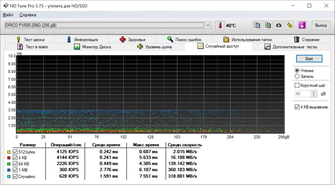This screenshot has height=185, width=335.
Task: Click the 360.183 MB/s value
Action: point(183,170)
